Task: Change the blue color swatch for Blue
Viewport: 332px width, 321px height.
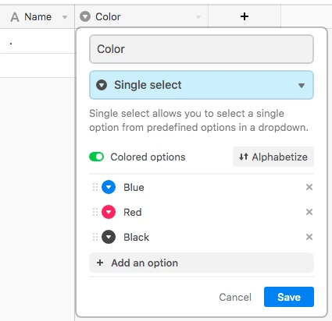Action: pyautogui.click(x=109, y=187)
